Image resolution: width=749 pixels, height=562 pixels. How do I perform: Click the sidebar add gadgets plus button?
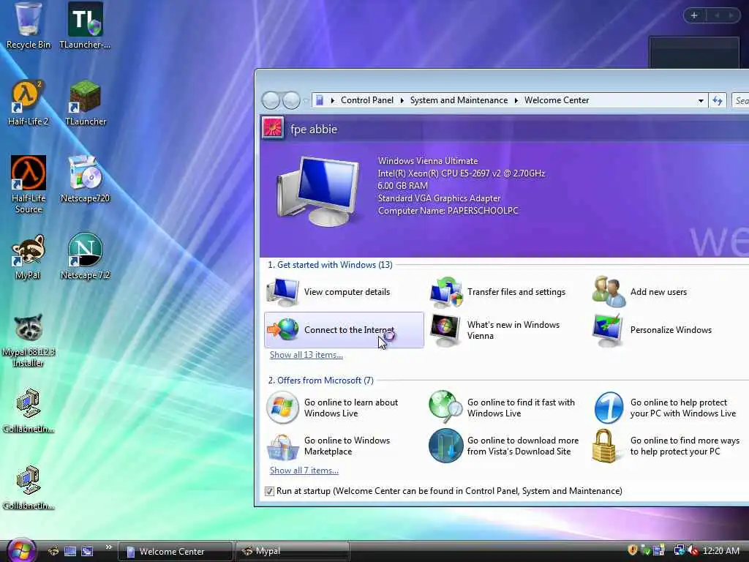[694, 15]
